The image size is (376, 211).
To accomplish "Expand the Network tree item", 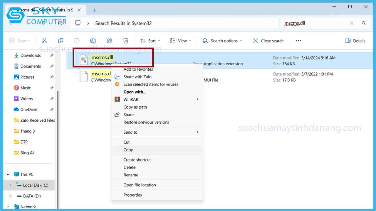I will click(8, 207).
